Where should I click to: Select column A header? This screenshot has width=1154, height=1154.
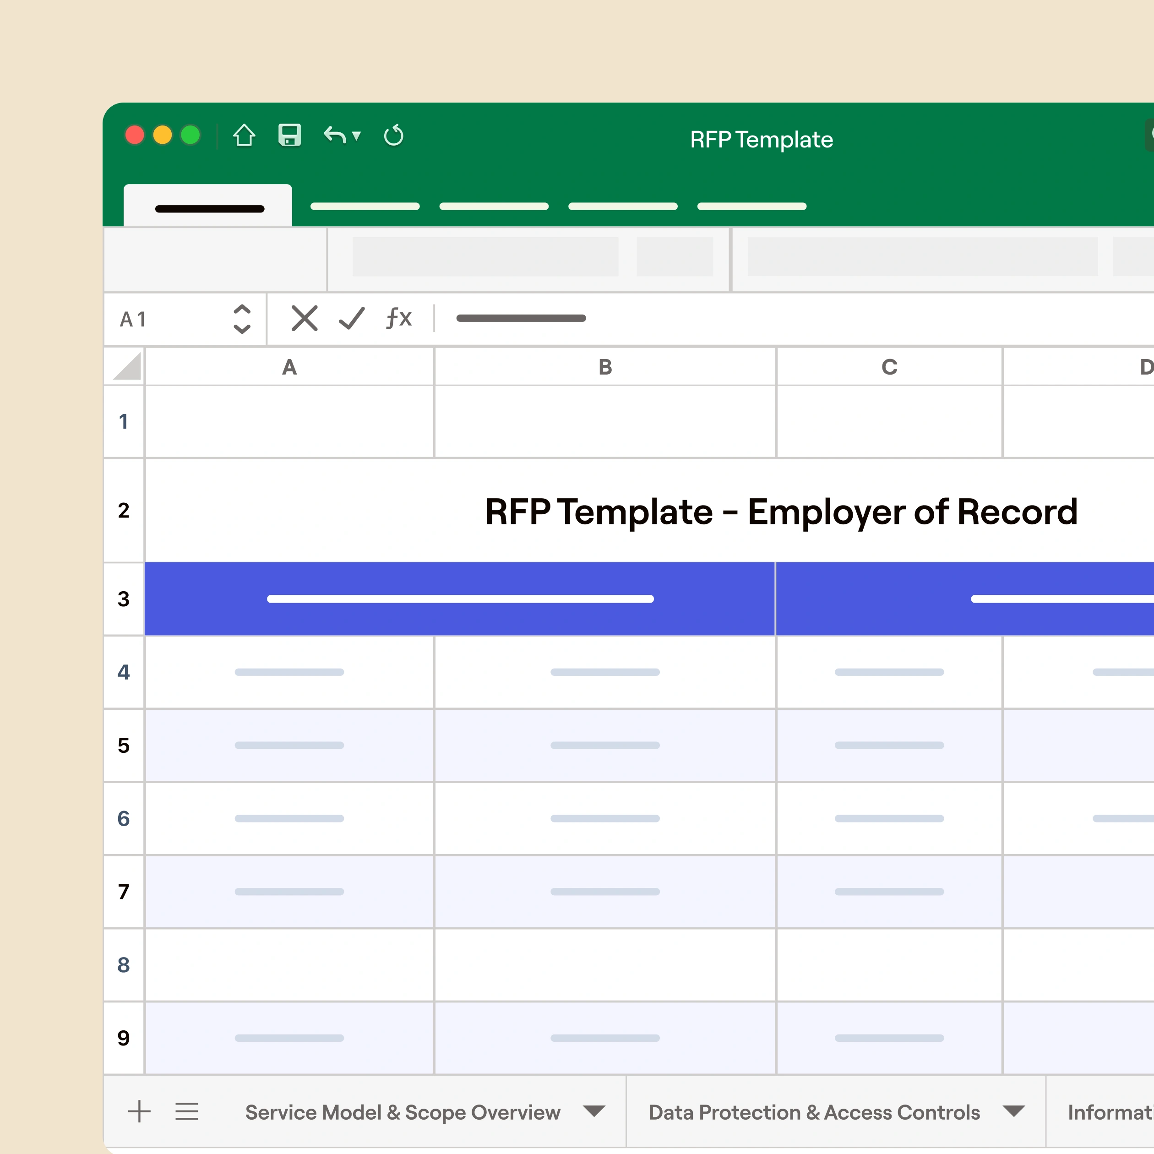tap(290, 367)
